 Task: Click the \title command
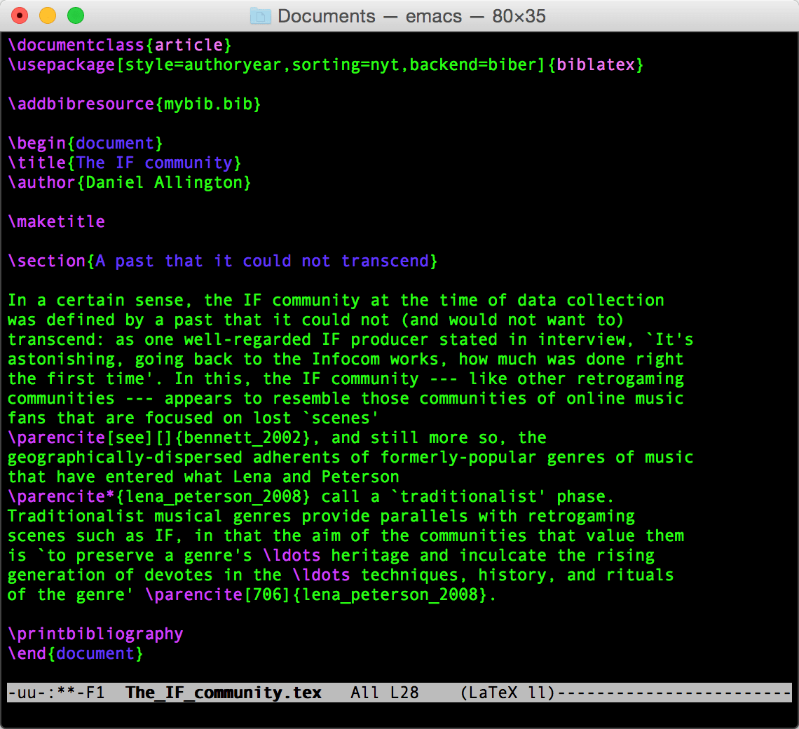coord(36,163)
